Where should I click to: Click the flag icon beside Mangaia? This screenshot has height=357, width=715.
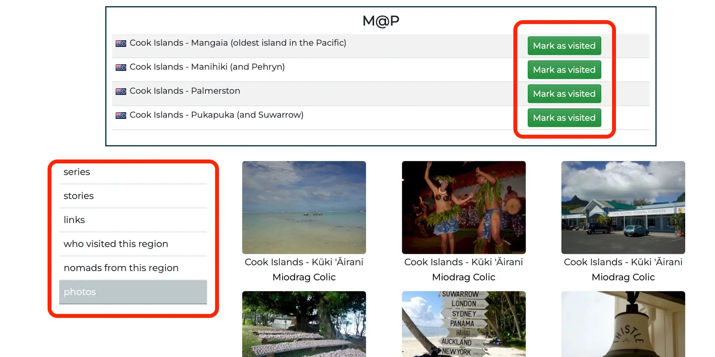pos(121,44)
